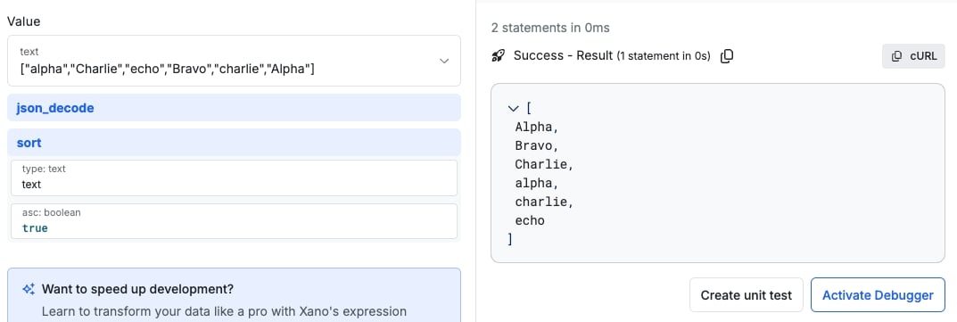
Task: Select the sort filter row
Action: pyautogui.click(x=234, y=143)
